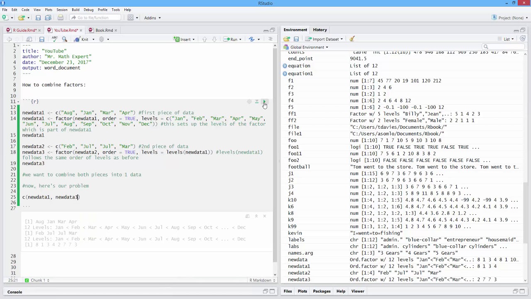Open an existing file from the toolbar
Viewport: 531px width, 299px height.
[21, 18]
